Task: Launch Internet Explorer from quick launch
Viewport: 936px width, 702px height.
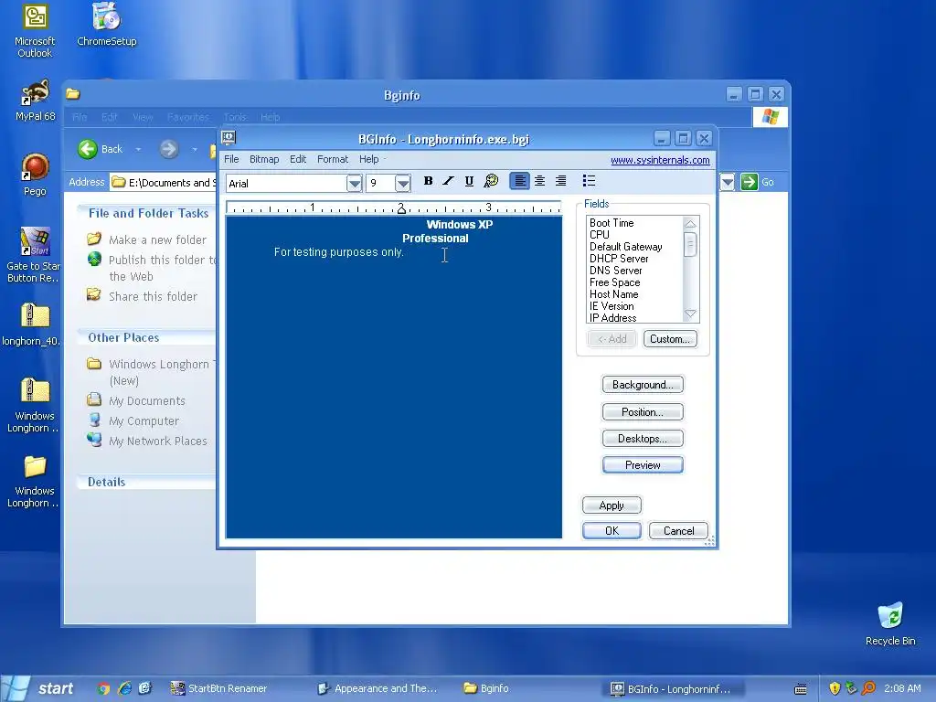Action: [124, 688]
